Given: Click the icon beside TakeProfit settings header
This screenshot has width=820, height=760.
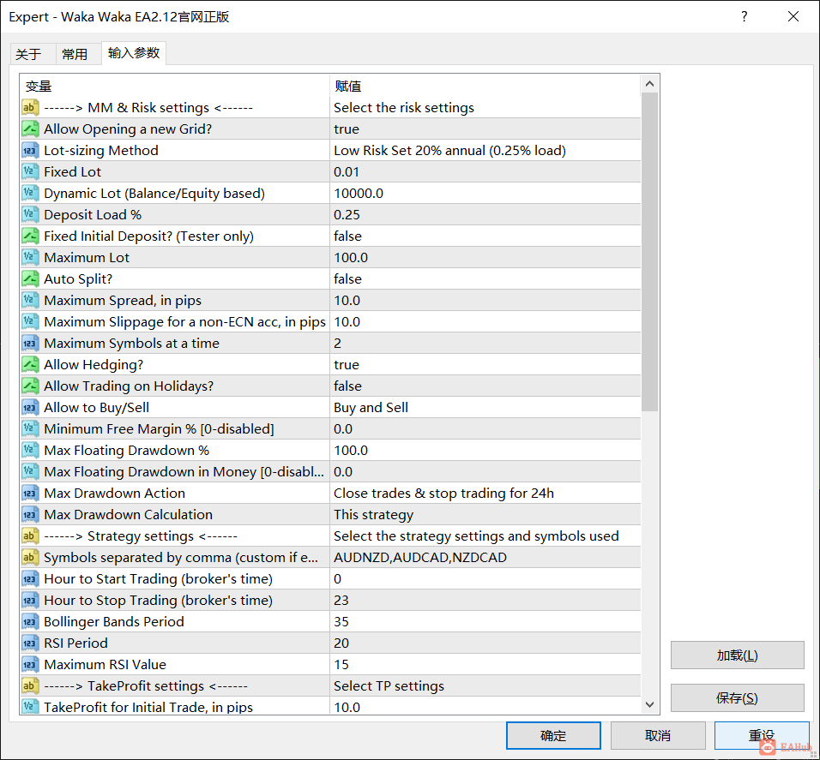Looking at the screenshot, I should click(x=30, y=685).
